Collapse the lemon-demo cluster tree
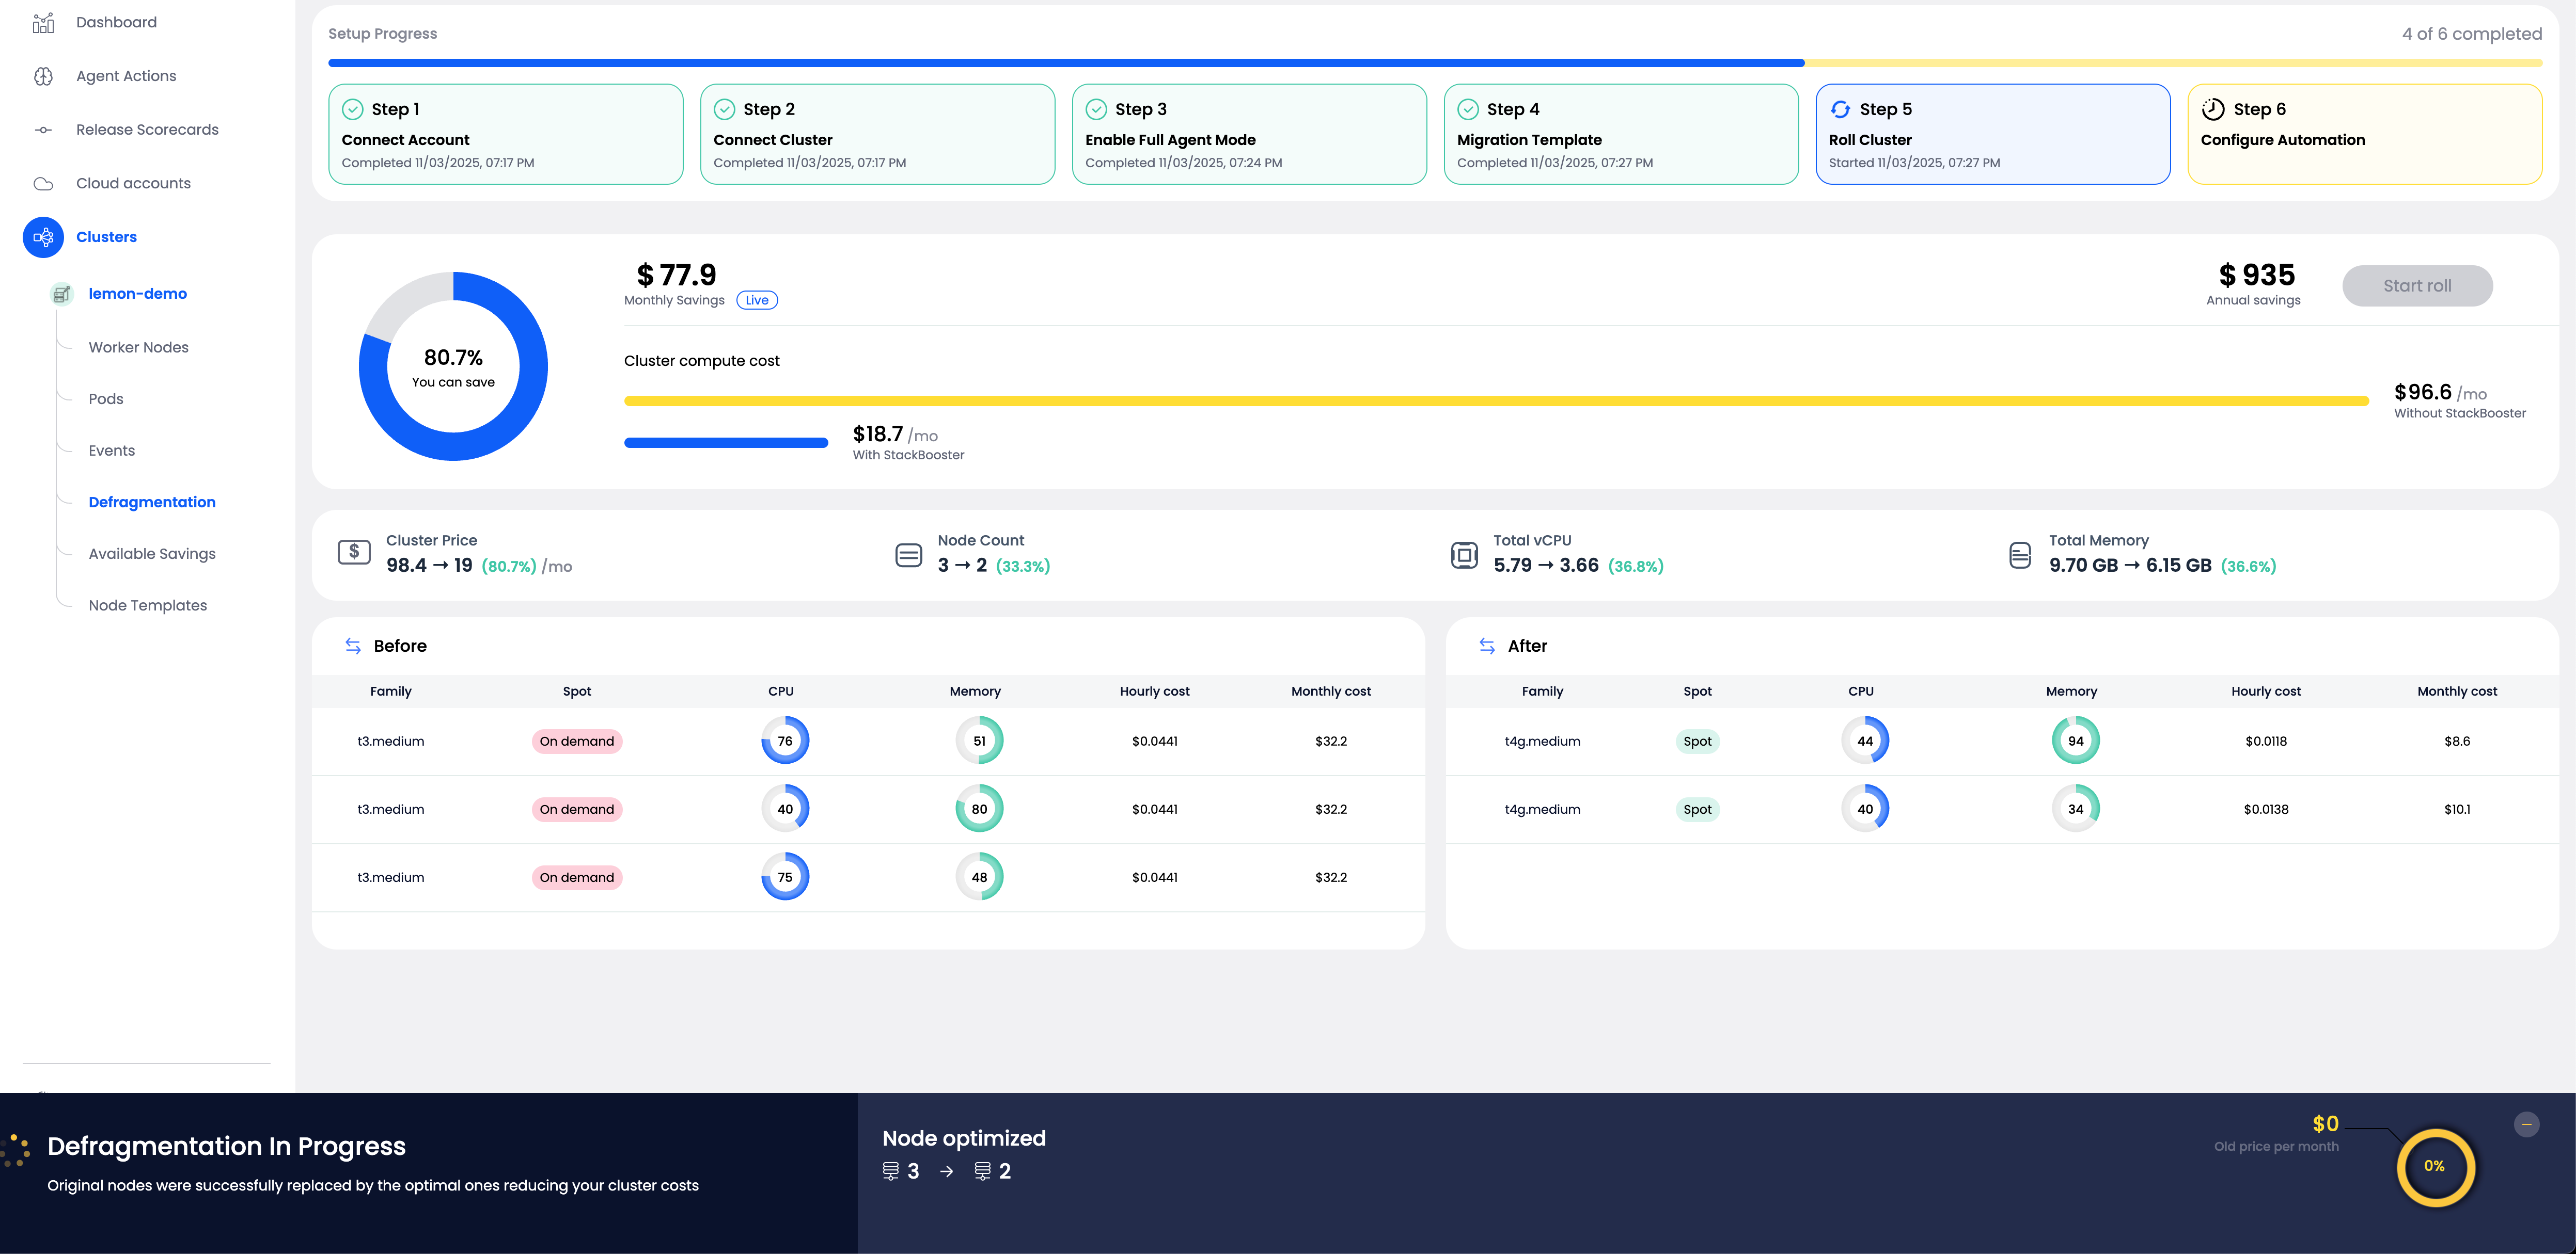 (137, 294)
